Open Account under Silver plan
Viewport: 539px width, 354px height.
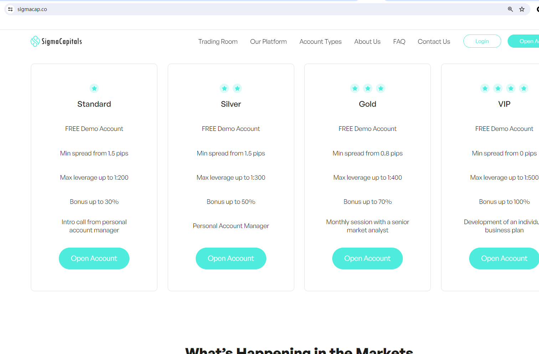231,258
